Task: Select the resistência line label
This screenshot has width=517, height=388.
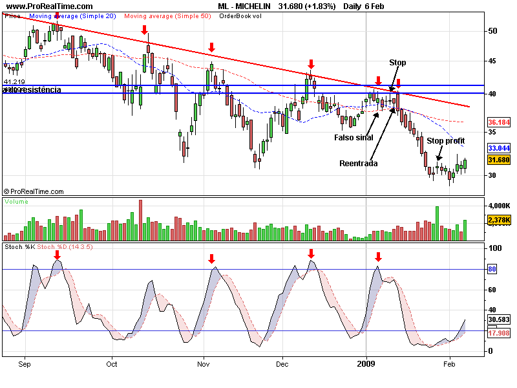Action: pos(32,90)
